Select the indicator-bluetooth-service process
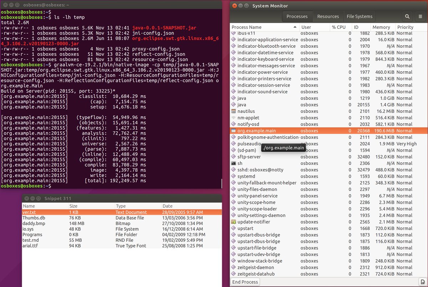The width and height of the screenshot is (428, 287). click(x=328, y=46)
